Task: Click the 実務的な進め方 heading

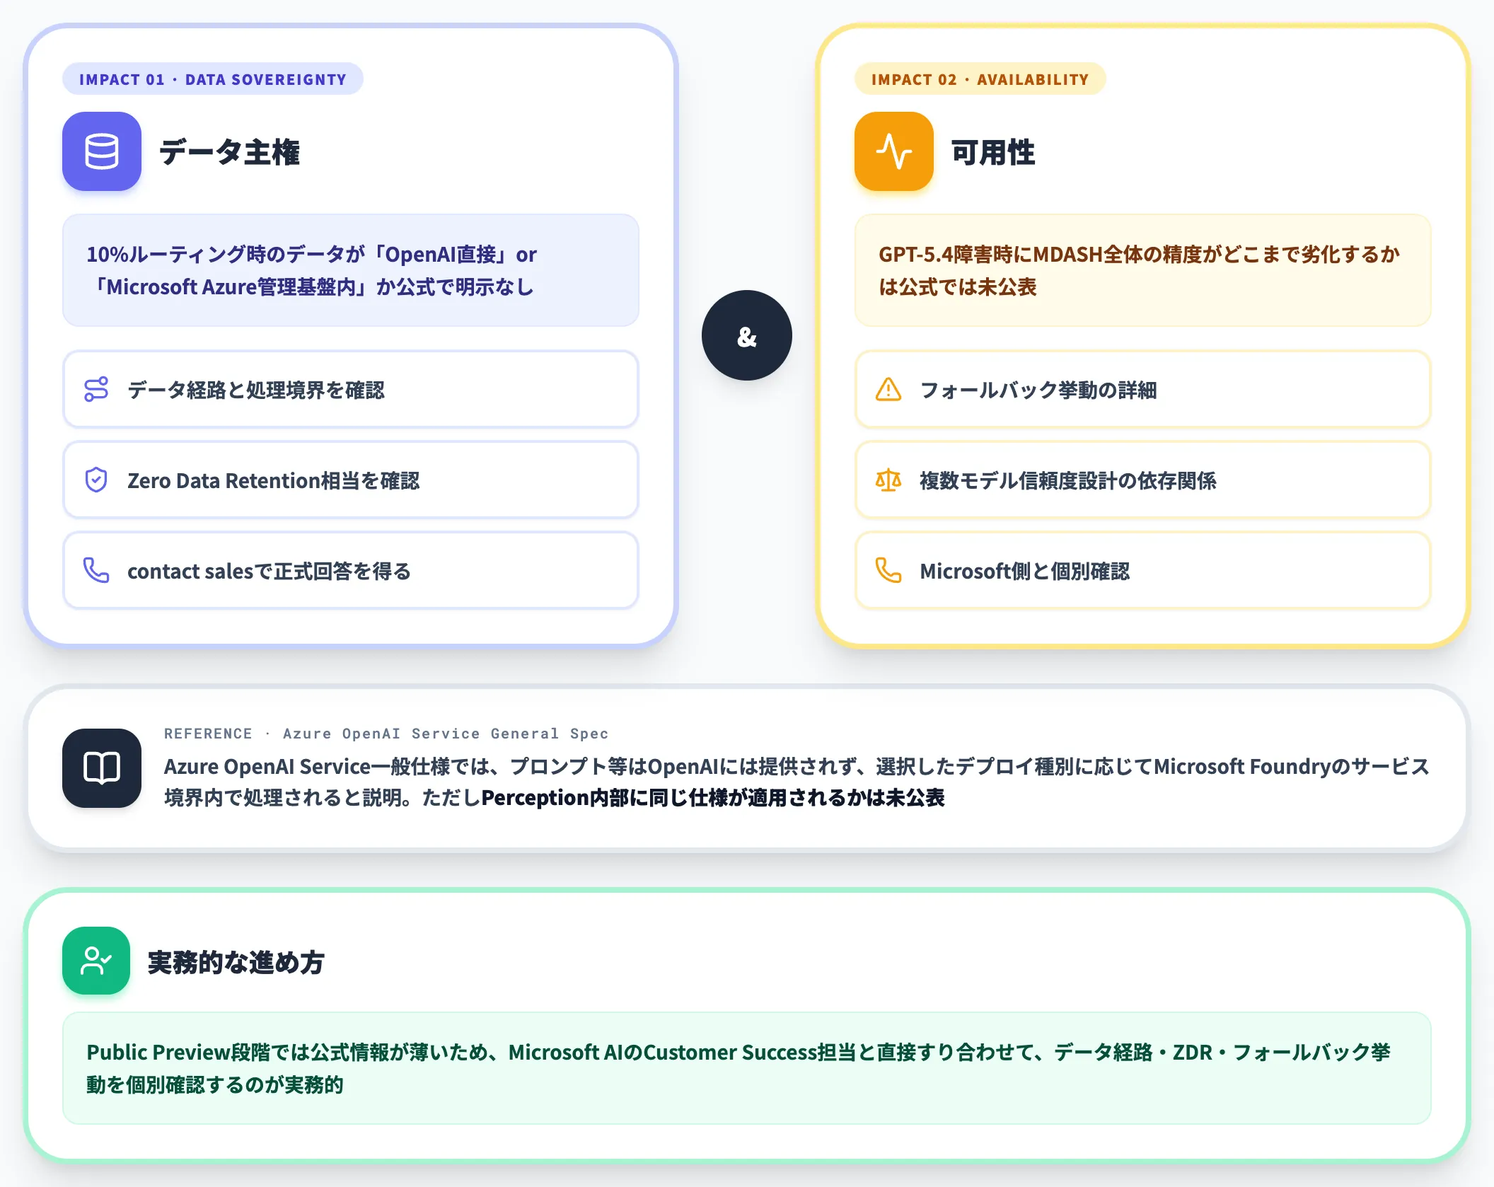Action: pyautogui.click(x=236, y=962)
